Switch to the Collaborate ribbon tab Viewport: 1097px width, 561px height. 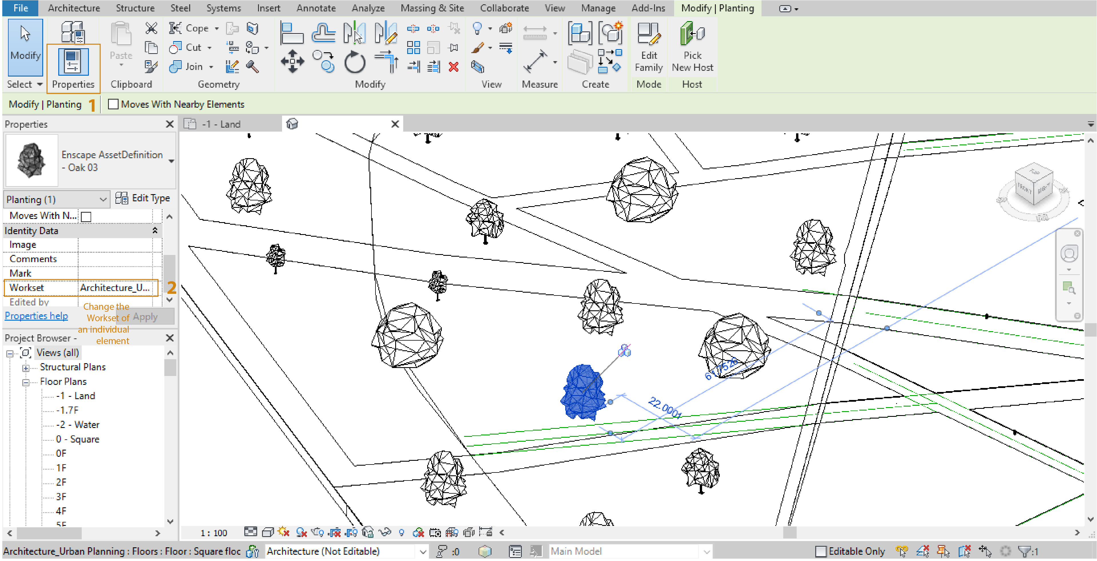[x=504, y=8]
